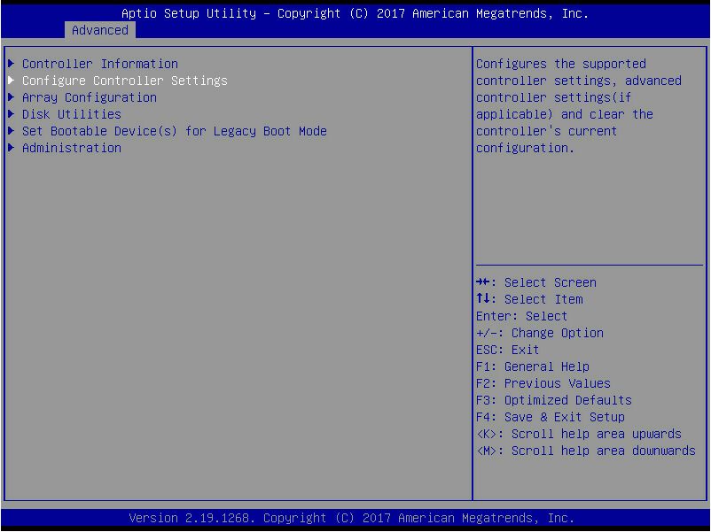Click arrow beside Controller Information
The image size is (711, 532).
click(12, 64)
